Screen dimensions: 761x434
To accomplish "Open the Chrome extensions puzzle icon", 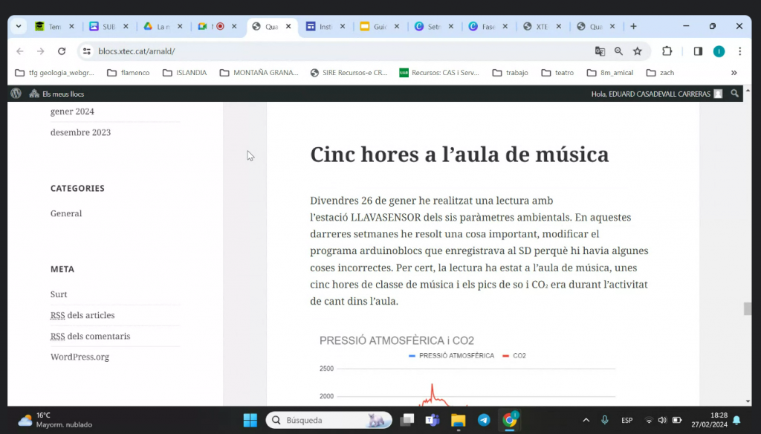I will tap(667, 51).
